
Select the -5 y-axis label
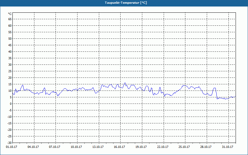pyautogui.click(x=10, y=110)
